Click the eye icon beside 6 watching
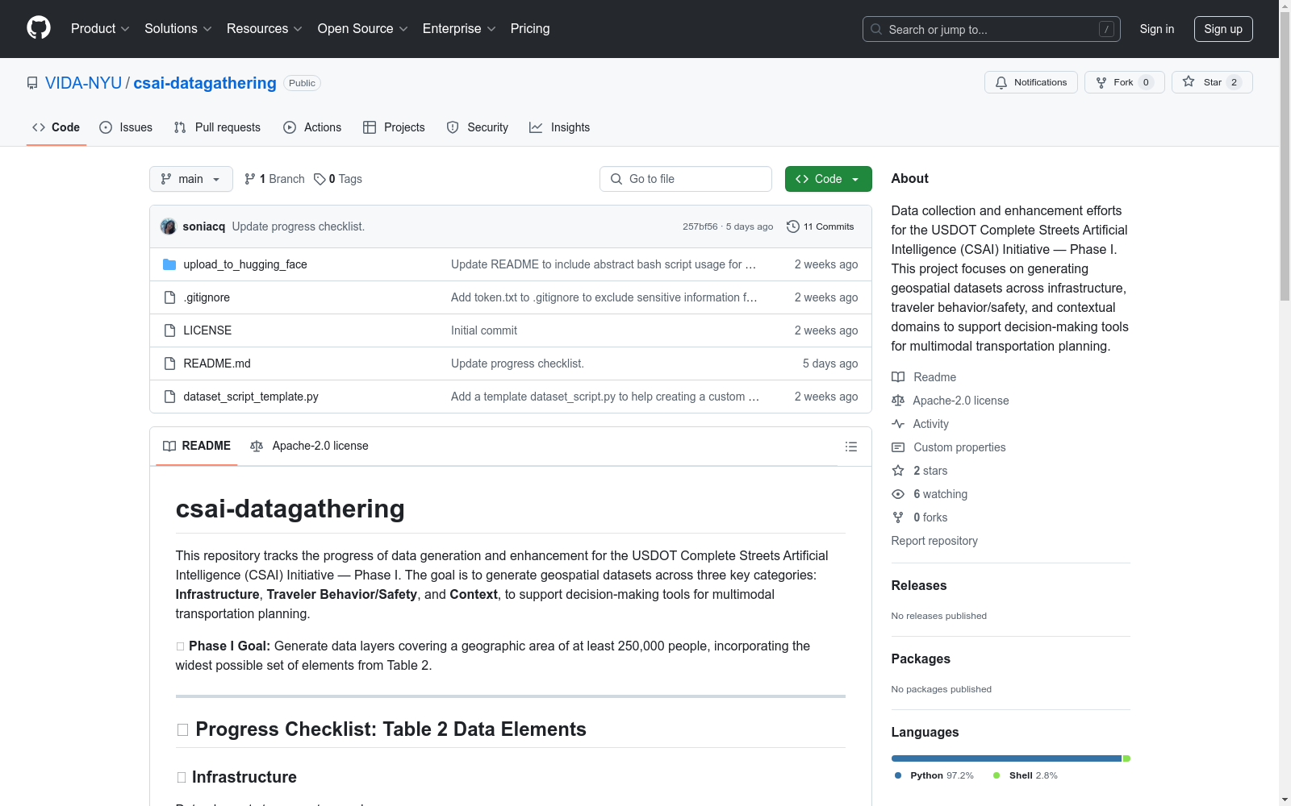The image size is (1291, 806). tap(898, 494)
